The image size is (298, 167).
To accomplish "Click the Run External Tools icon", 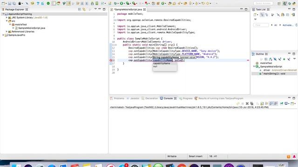I will pyautogui.click(x=134, y=3).
